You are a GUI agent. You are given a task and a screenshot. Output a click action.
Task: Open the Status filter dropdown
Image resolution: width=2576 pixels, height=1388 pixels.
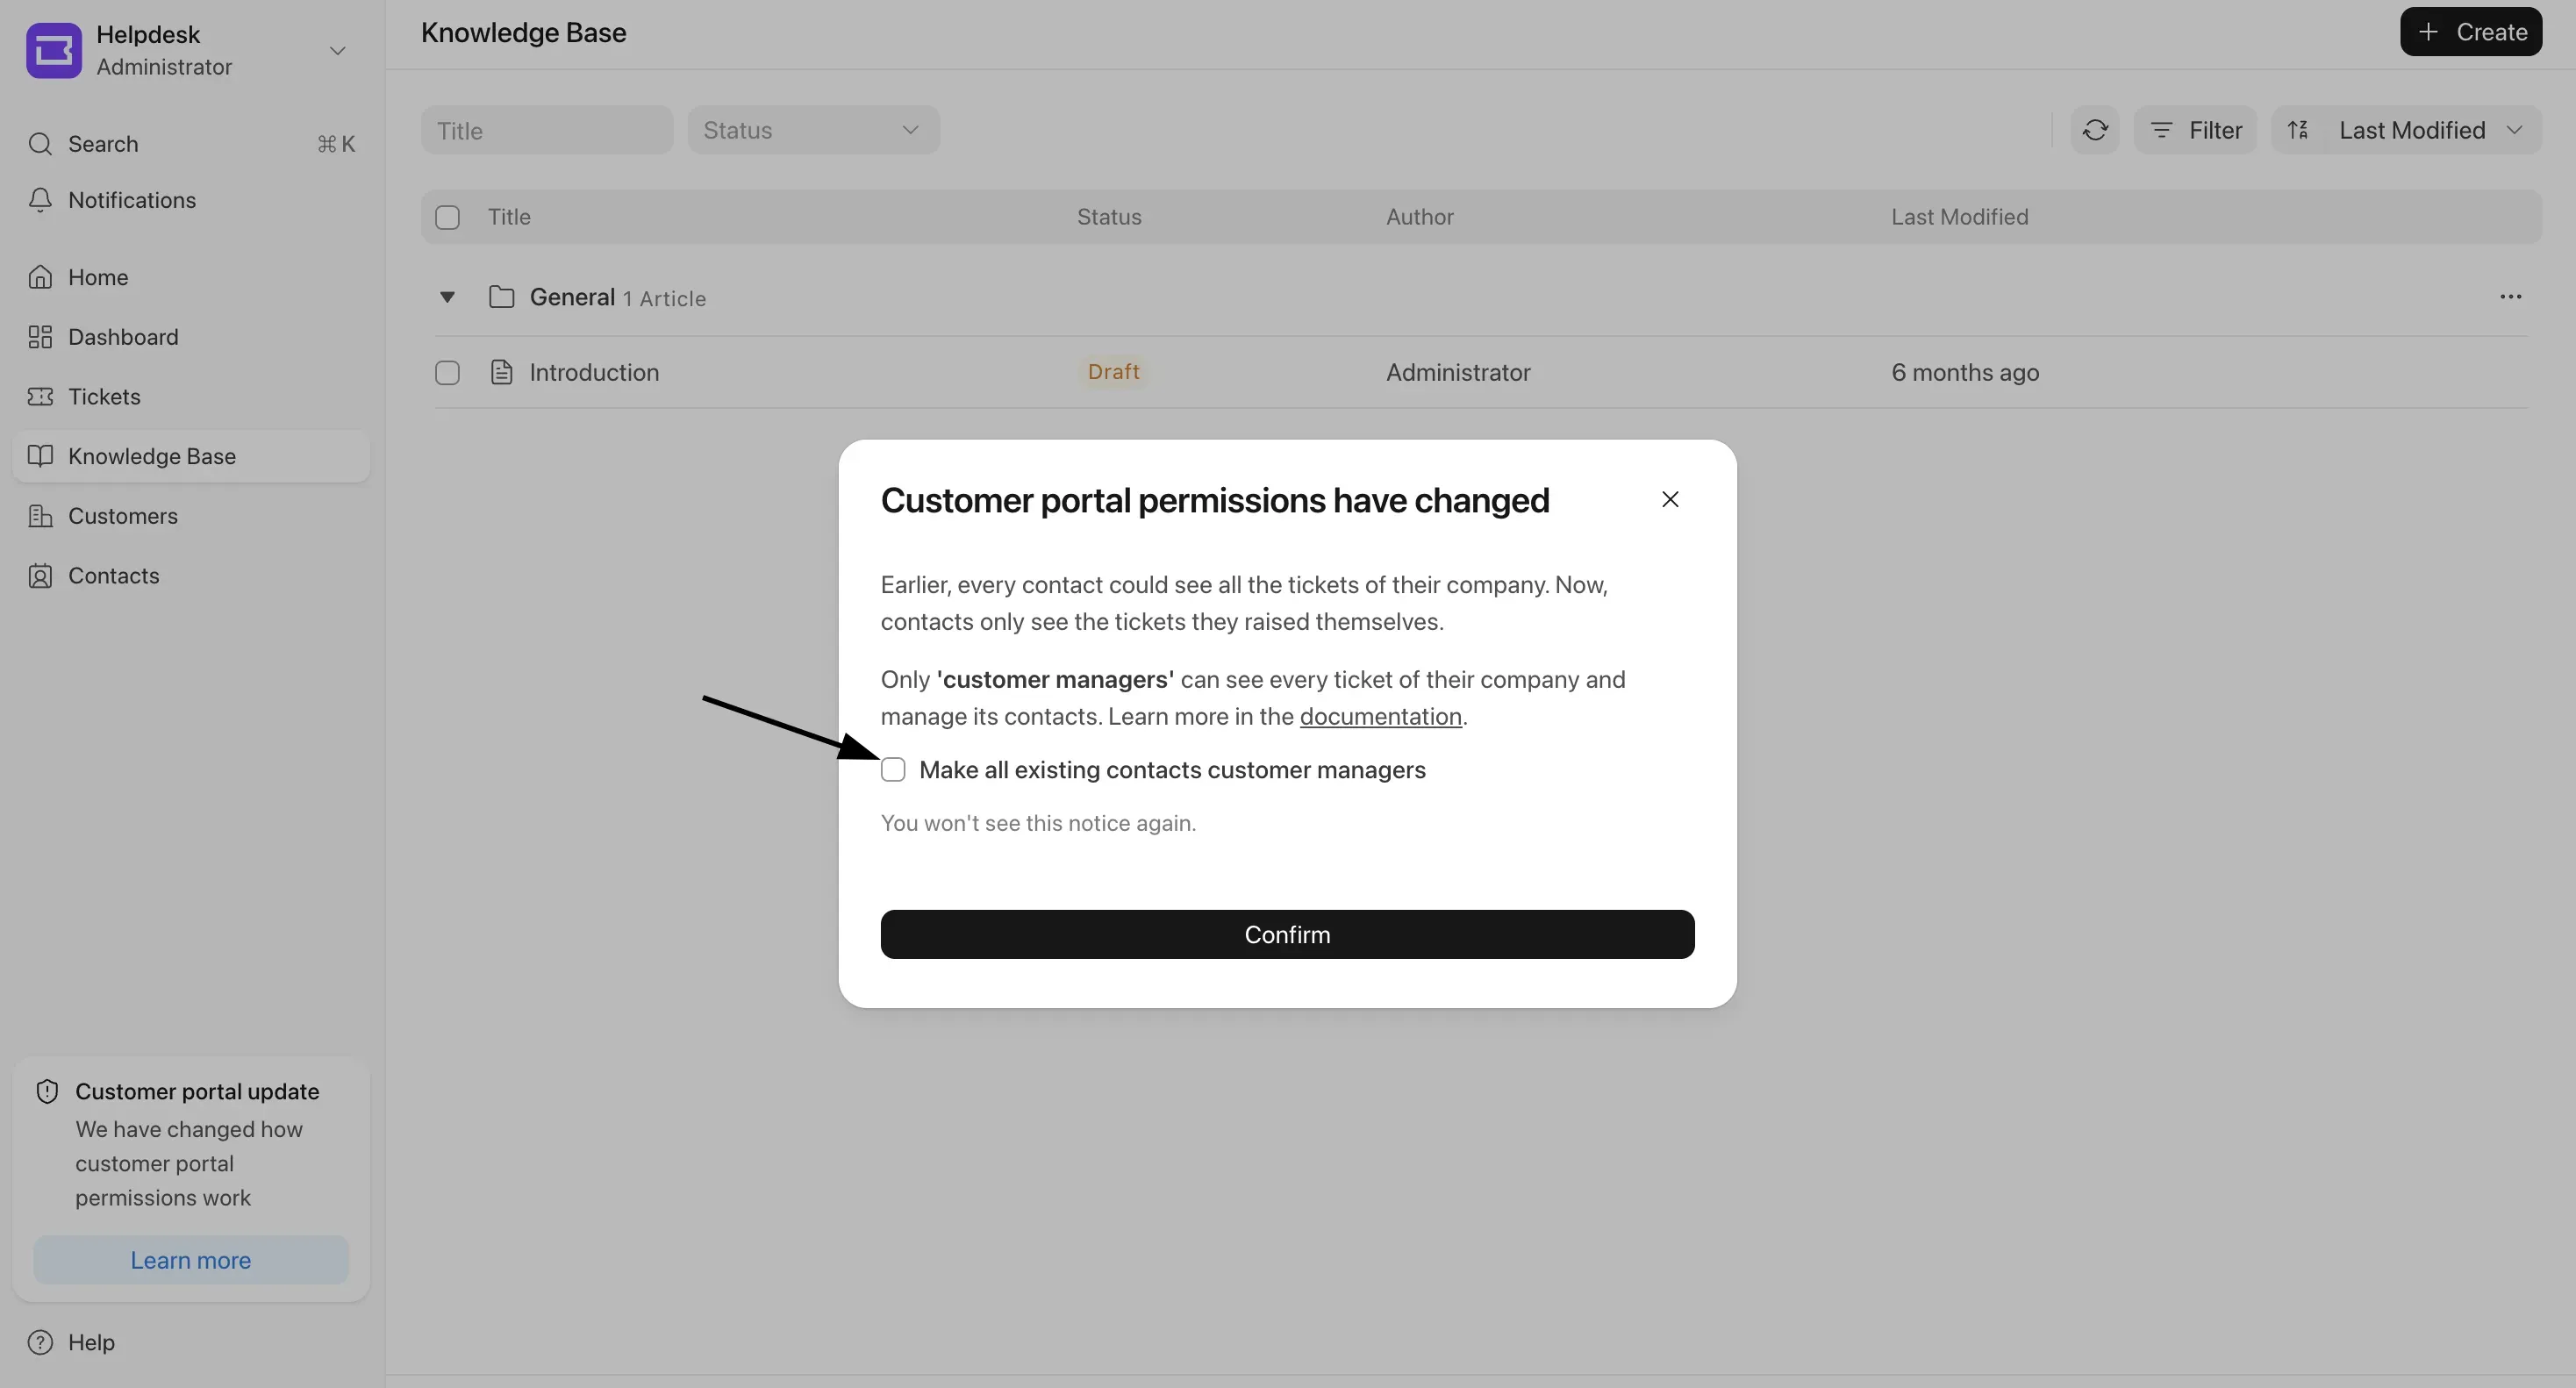(813, 130)
